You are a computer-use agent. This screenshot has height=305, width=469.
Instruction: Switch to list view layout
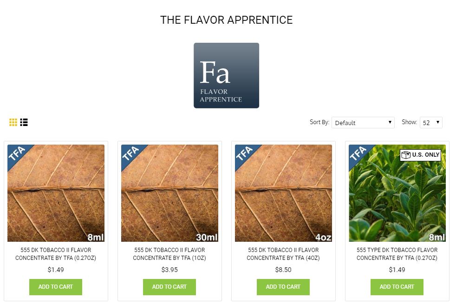point(24,122)
